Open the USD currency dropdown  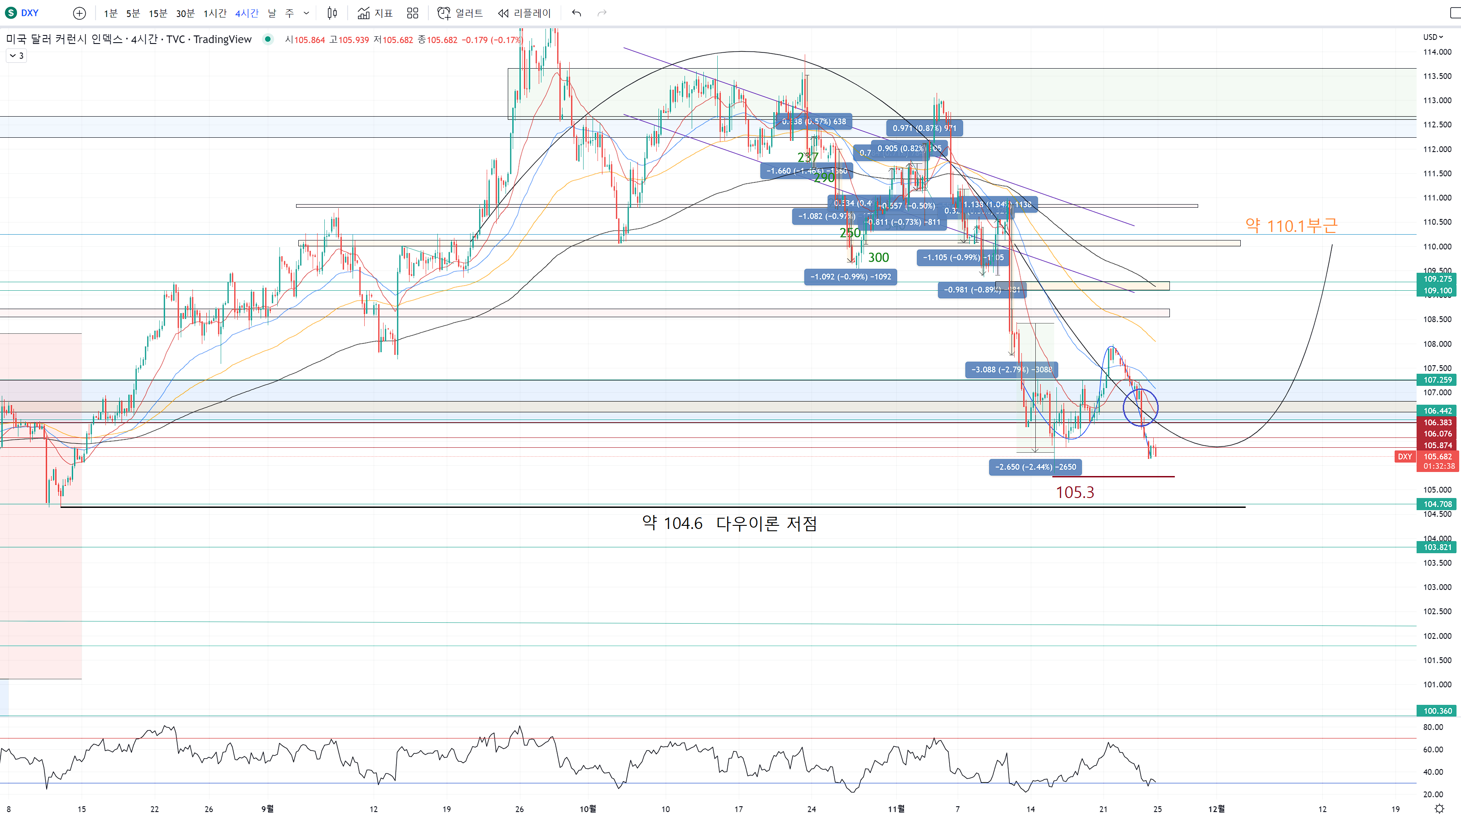[x=1433, y=37]
